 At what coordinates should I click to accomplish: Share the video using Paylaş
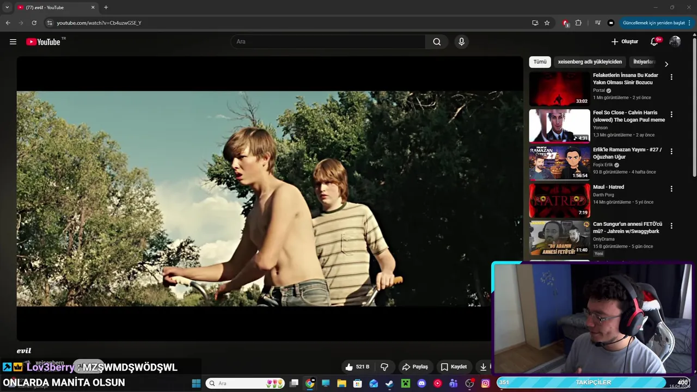point(415,367)
